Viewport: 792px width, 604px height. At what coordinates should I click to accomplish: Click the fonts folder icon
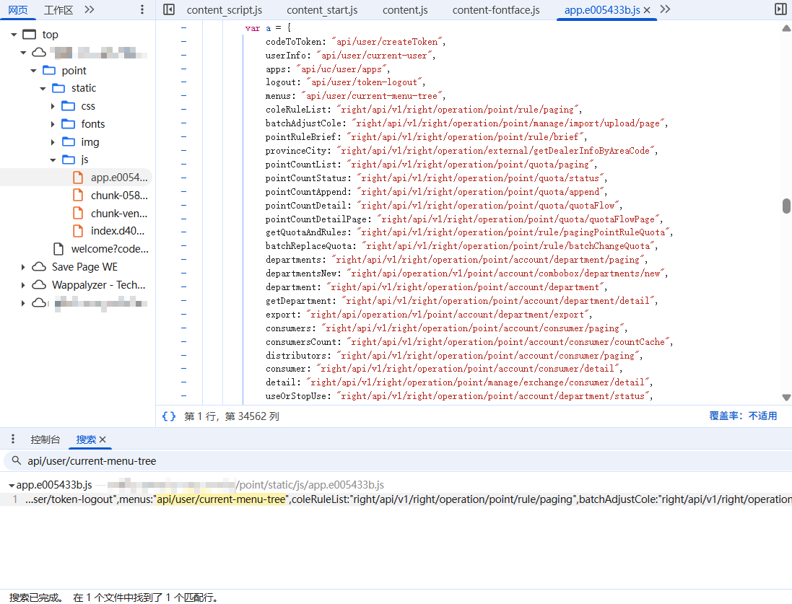(68, 123)
